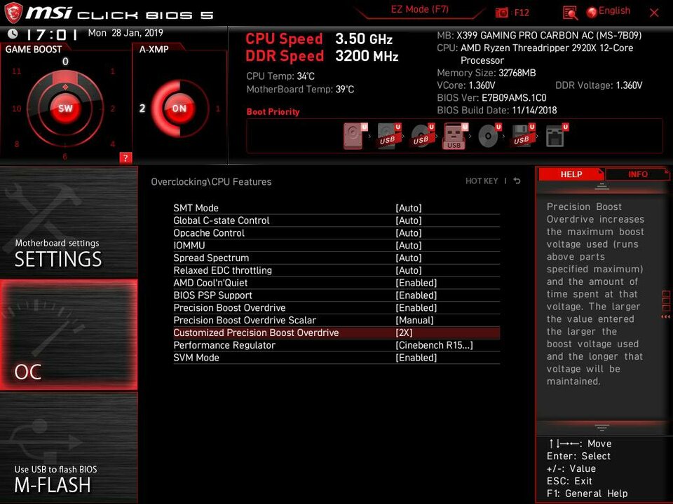Switch to the INFO tab
The height and width of the screenshot is (504, 673).
pos(638,174)
